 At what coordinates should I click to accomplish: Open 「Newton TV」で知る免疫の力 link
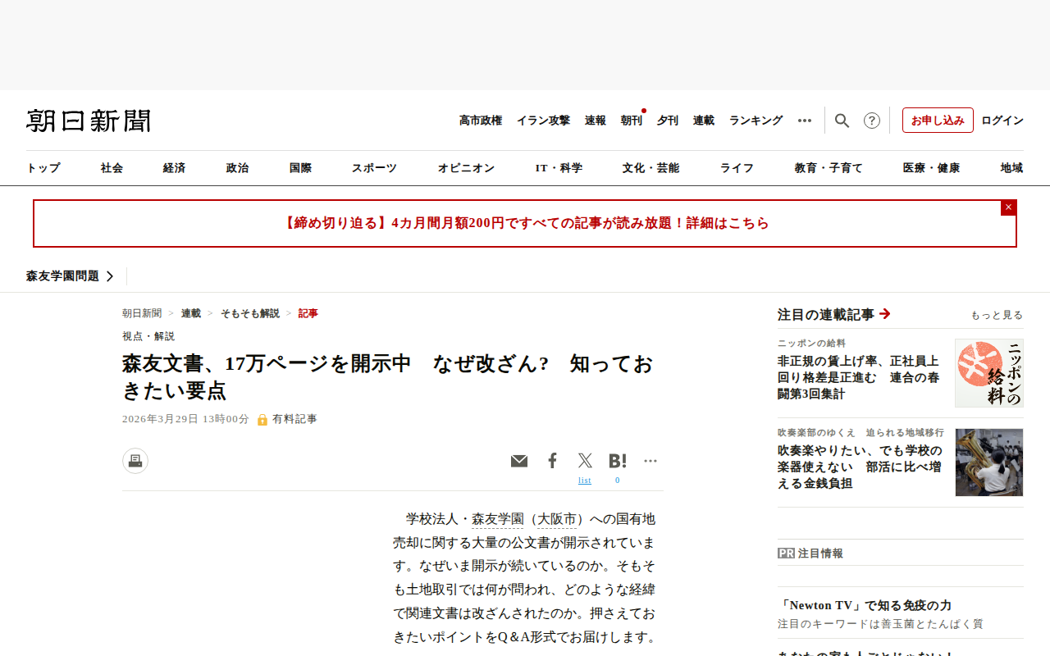pos(865,605)
